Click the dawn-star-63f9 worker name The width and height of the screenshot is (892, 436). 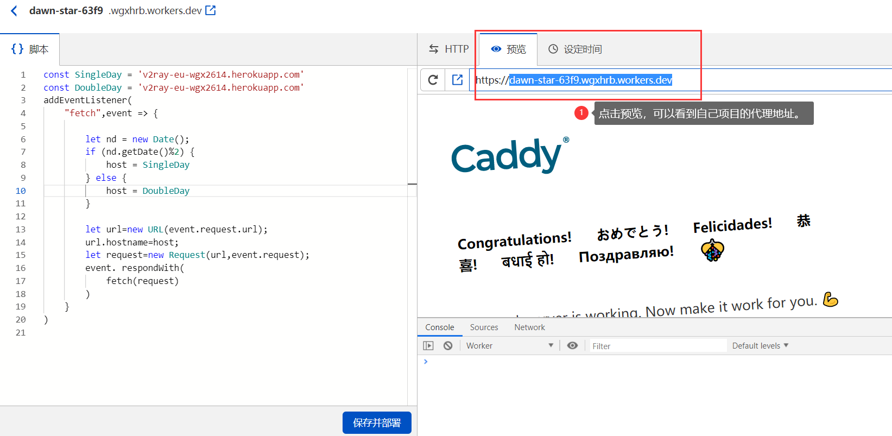66,11
